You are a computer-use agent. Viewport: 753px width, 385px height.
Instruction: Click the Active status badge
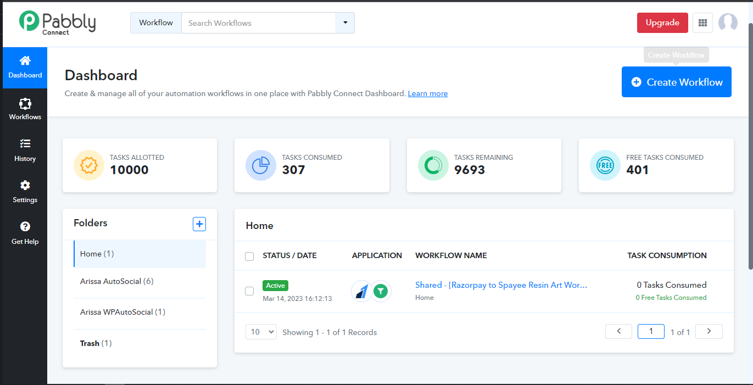point(276,286)
